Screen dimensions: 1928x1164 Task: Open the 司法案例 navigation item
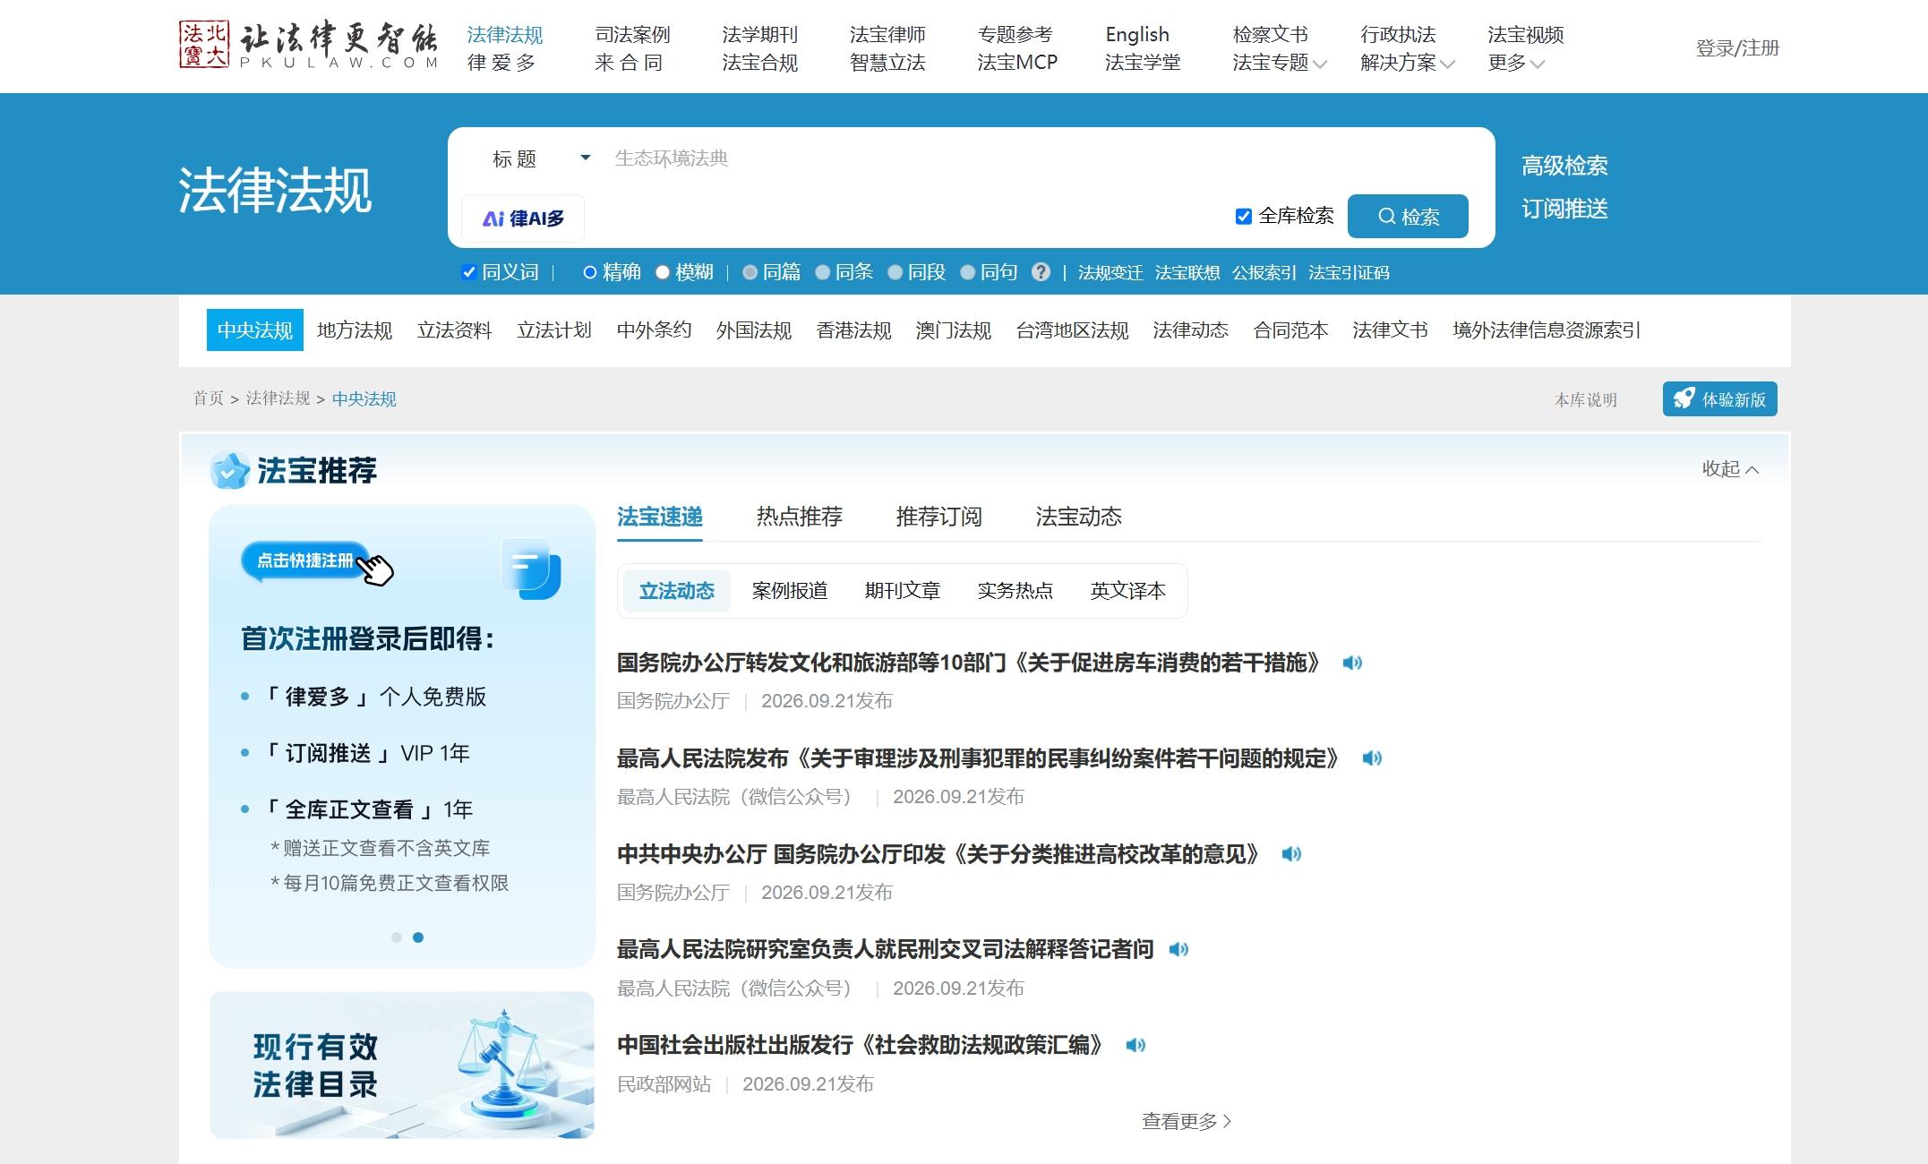pyautogui.click(x=633, y=35)
